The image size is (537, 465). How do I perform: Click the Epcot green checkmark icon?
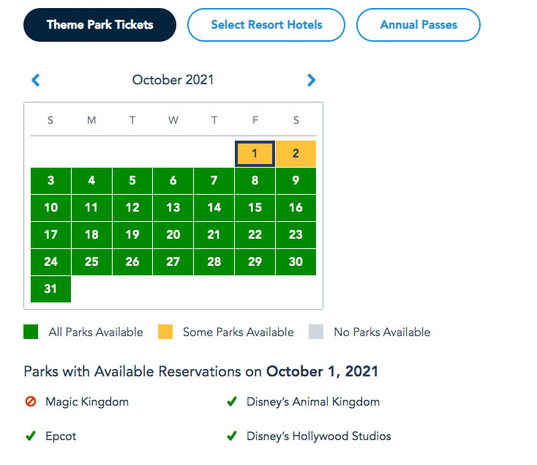[31, 436]
